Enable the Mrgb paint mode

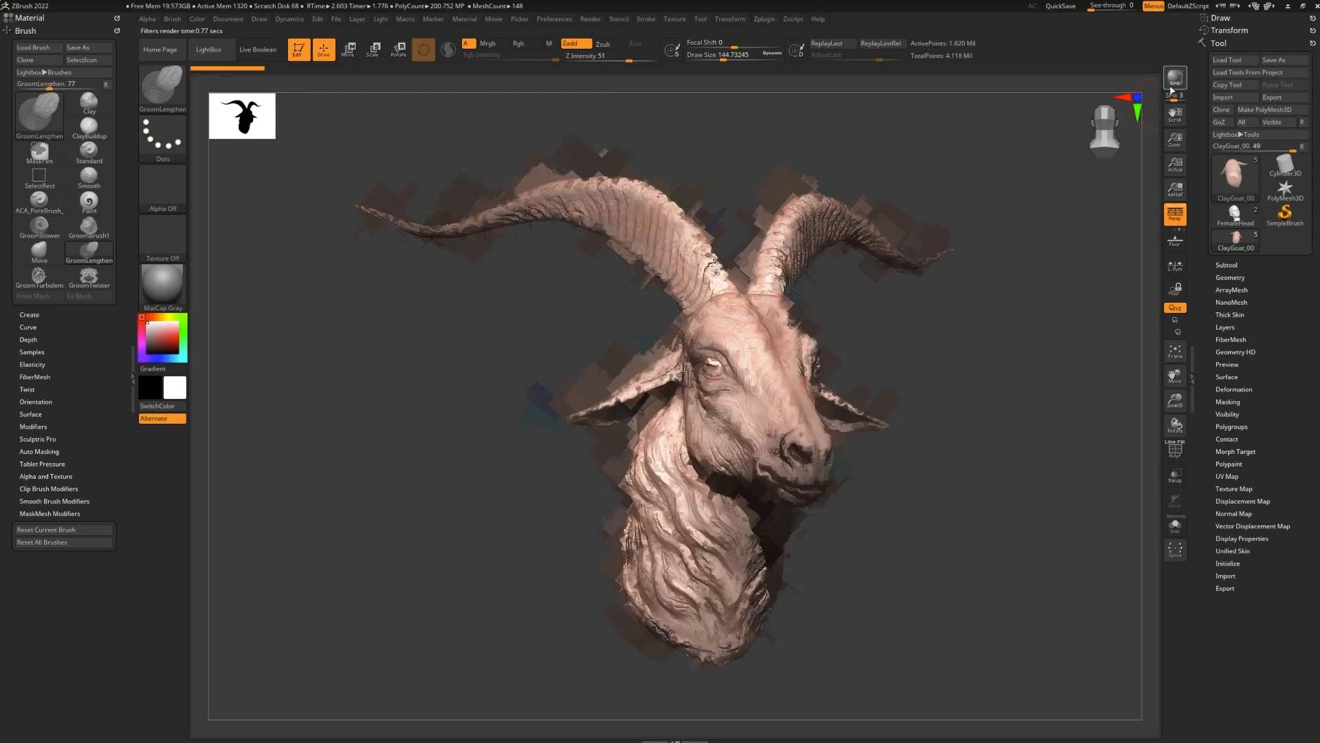tap(487, 43)
